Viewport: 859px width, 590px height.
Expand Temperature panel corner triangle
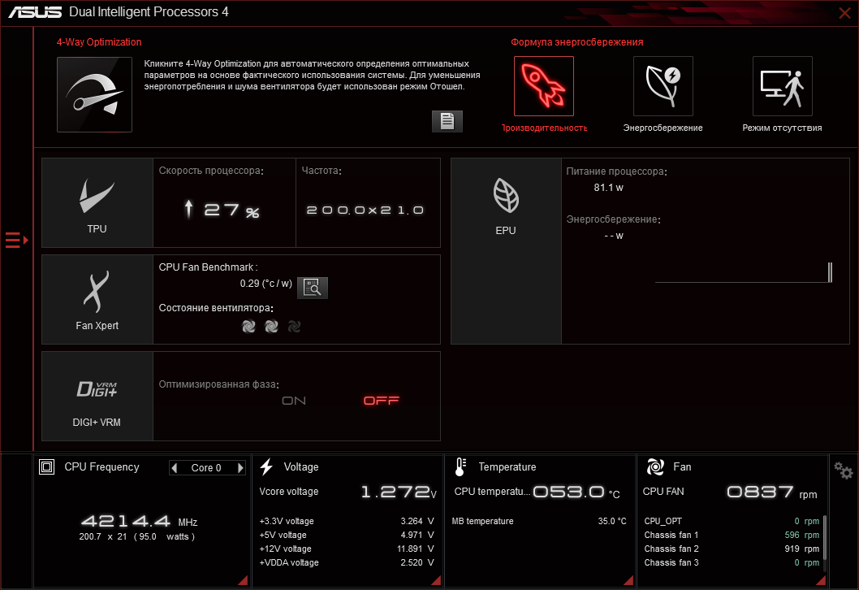tap(628, 580)
